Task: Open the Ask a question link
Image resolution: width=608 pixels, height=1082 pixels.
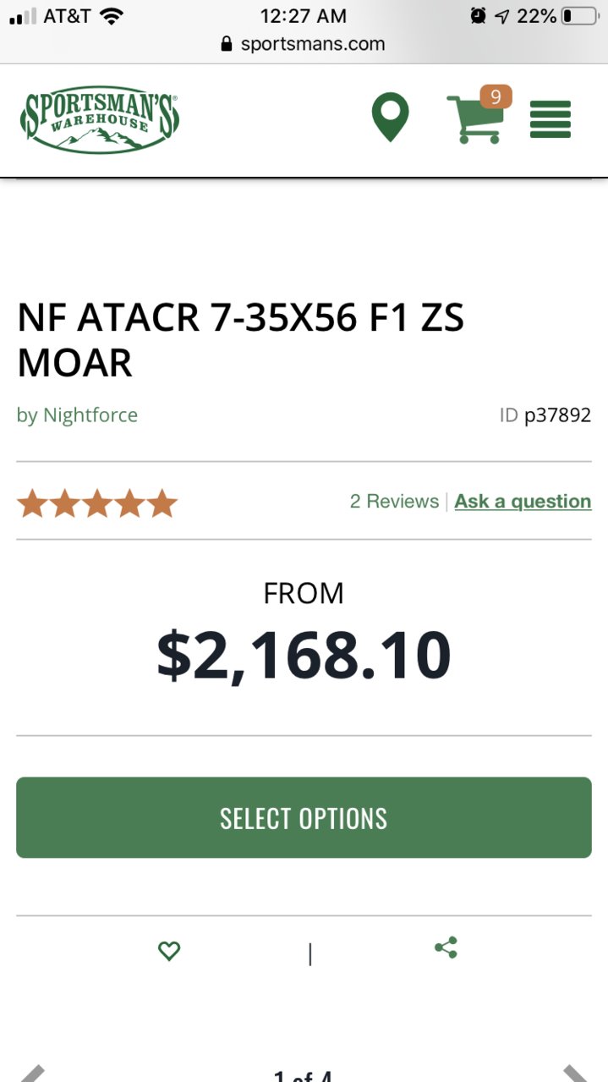Action: coord(523,501)
